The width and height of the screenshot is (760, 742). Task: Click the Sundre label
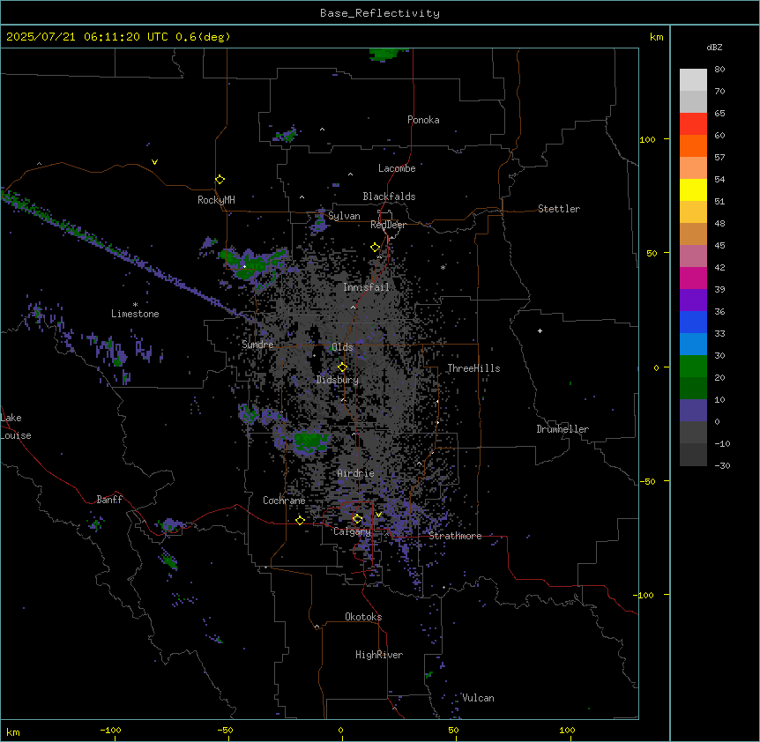click(257, 345)
